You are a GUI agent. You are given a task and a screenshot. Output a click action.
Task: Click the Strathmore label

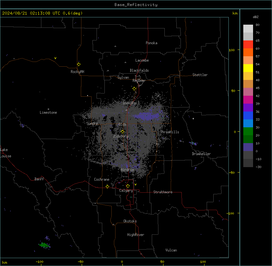pyautogui.click(x=163, y=192)
